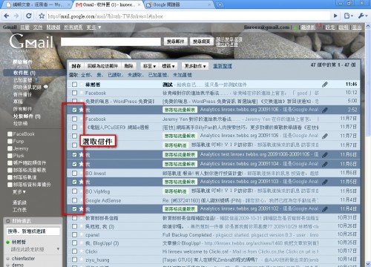Open the wrench settings menu icon
This screenshot has width=371, height=267.
click(x=362, y=16)
